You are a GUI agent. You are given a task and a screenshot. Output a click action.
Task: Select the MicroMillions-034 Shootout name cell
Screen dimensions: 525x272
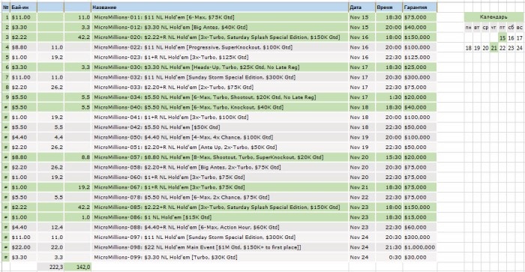220,97
